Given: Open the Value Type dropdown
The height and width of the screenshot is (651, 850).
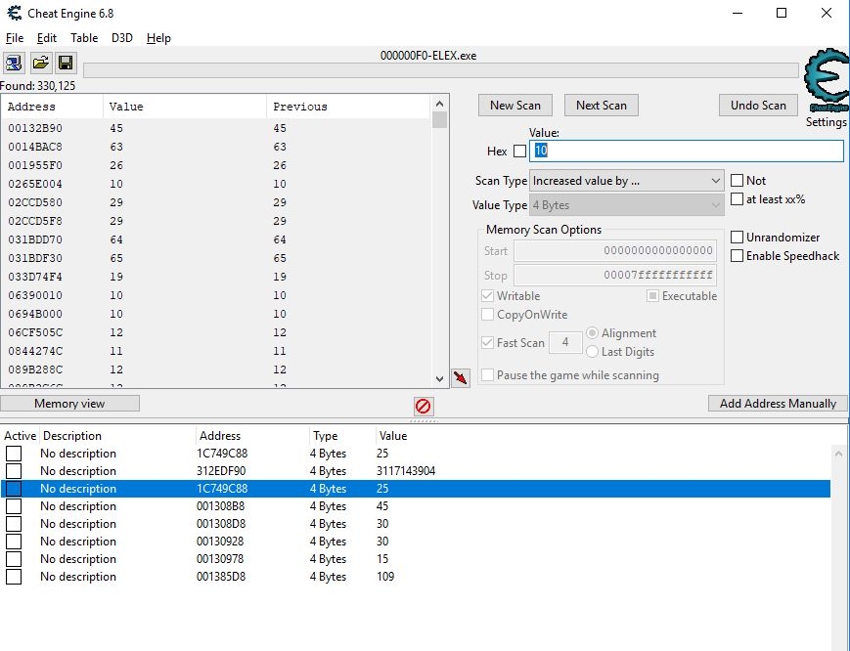Looking at the screenshot, I should pyautogui.click(x=626, y=205).
